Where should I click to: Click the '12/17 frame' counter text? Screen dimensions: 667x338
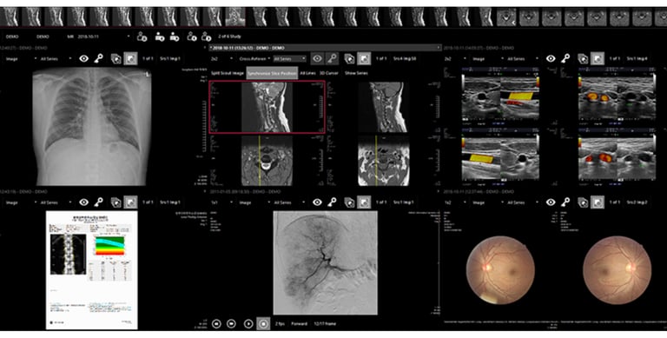[325, 323]
